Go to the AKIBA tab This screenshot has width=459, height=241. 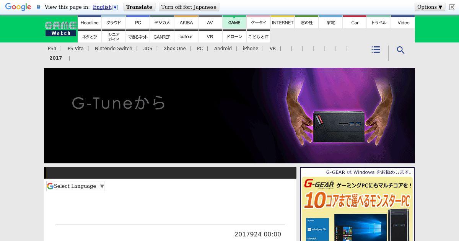point(186,22)
